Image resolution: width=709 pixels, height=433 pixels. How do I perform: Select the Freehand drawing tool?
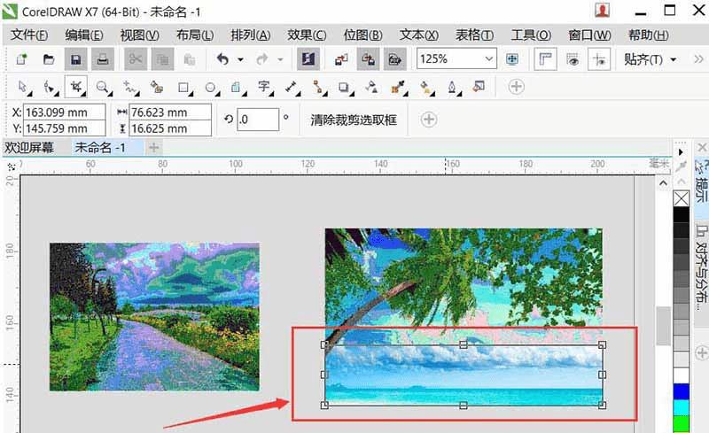click(x=129, y=87)
